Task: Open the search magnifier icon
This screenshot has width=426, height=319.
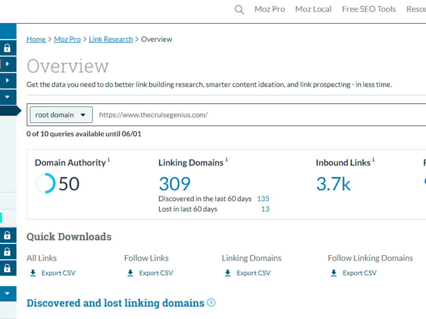Action: [x=239, y=9]
